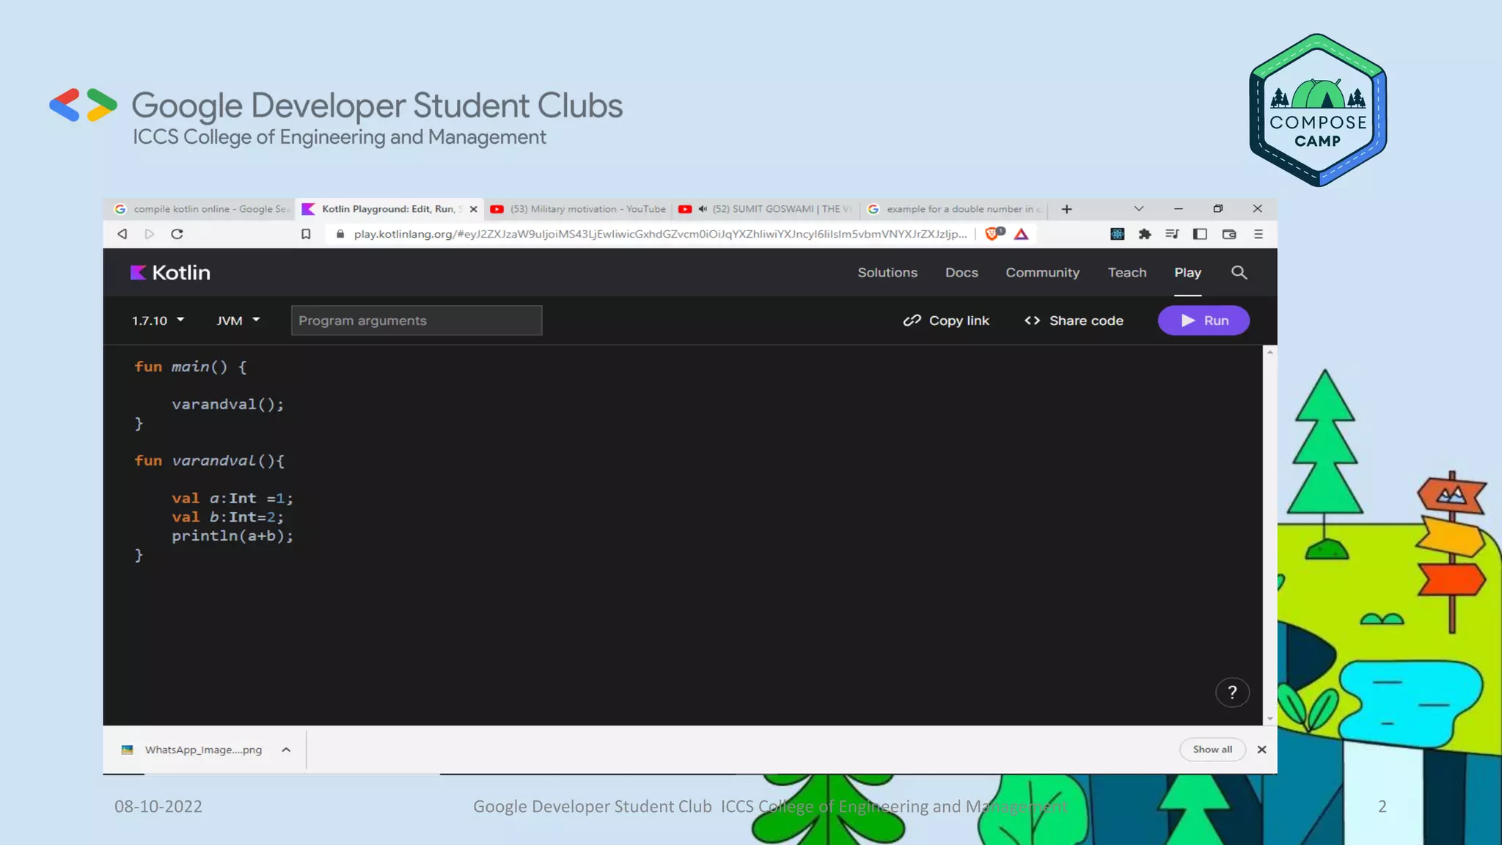Focus the Program arguments input field

[416, 321]
